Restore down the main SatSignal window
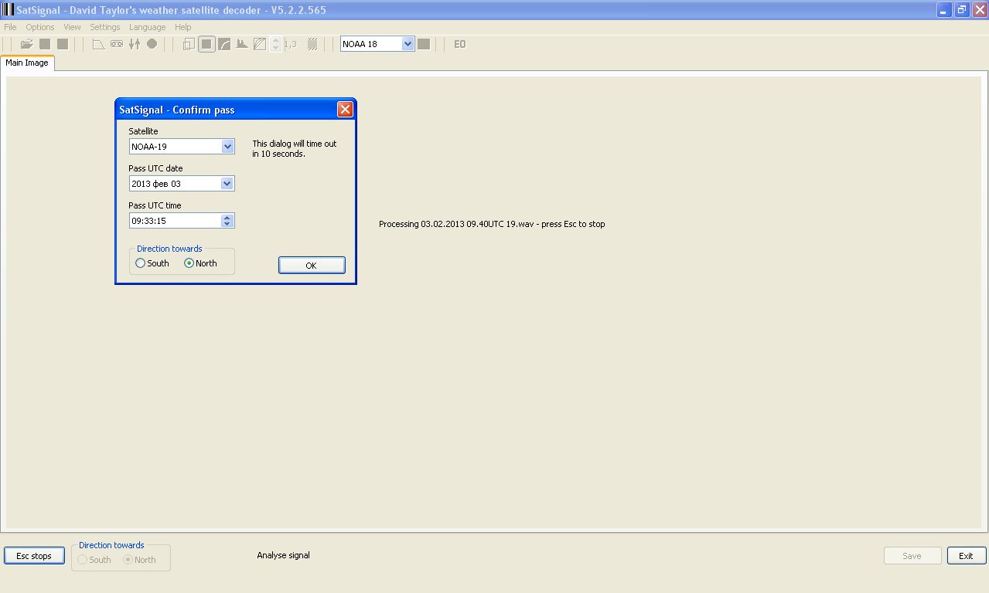989x593 pixels. pyautogui.click(x=962, y=10)
